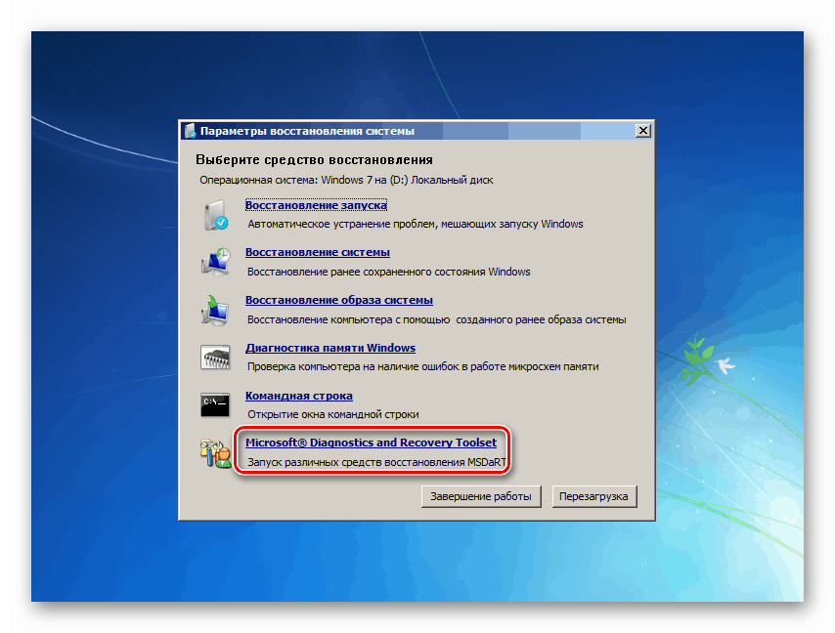Open the Командная строка link

(299, 396)
